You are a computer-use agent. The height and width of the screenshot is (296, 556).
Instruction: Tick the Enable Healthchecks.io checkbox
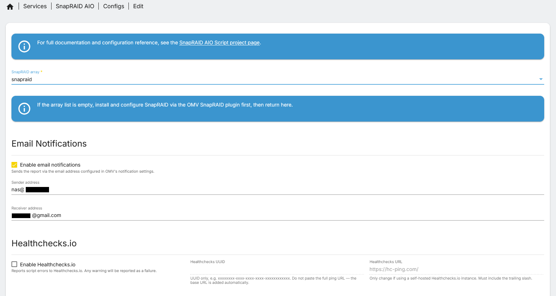[14, 264]
